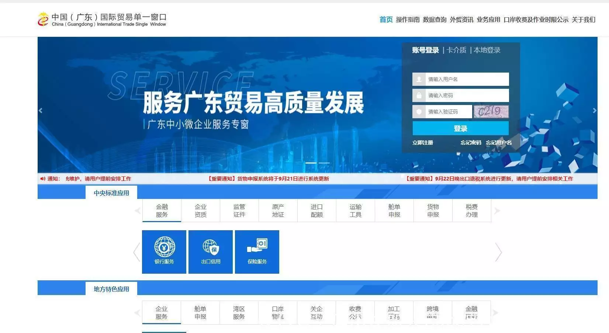Open 操作指南 in top navigation
Screen dimensions: 609x333
pyautogui.click(x=408, y=20)
